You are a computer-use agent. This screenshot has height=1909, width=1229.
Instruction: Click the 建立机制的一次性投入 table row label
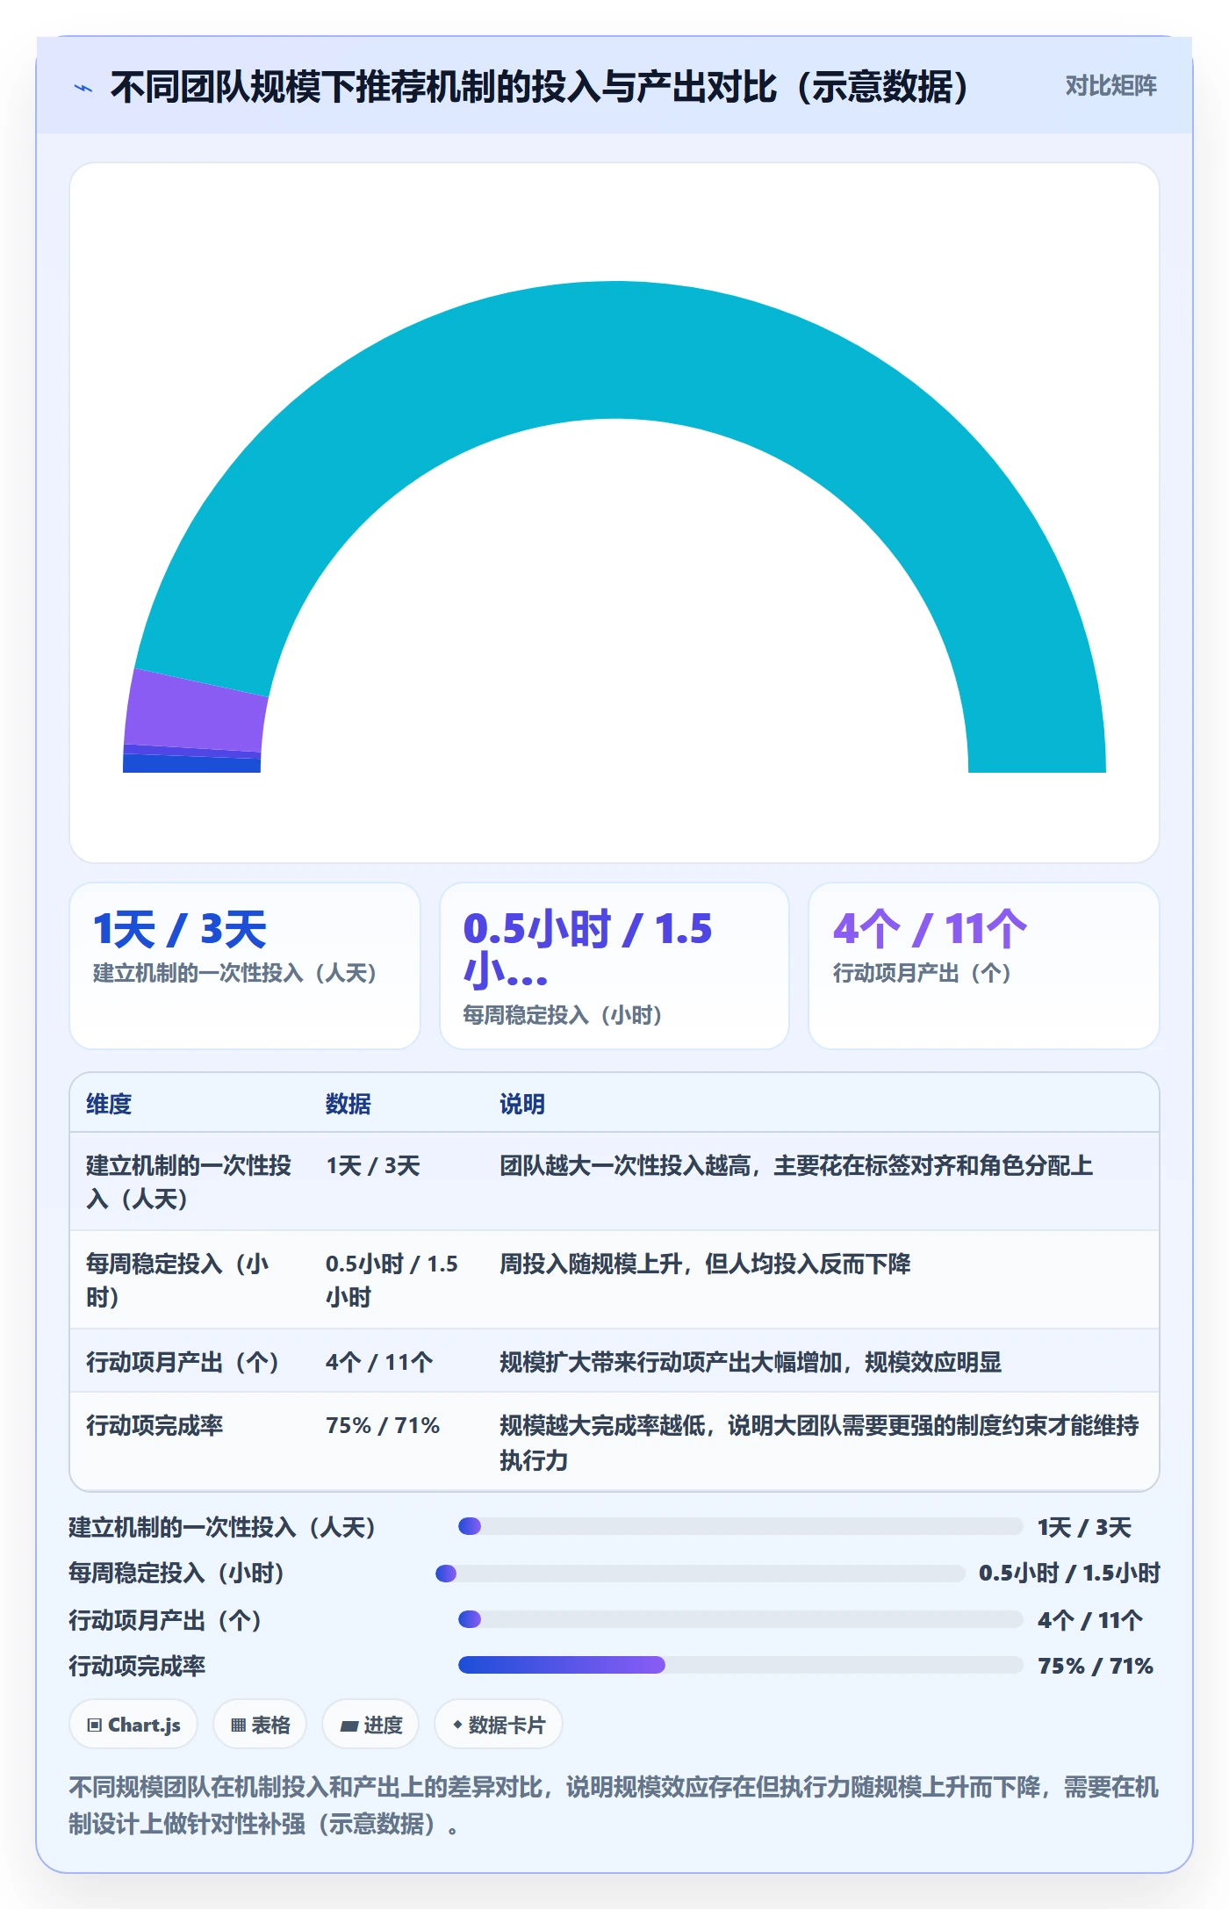(x=189, y=1182)
